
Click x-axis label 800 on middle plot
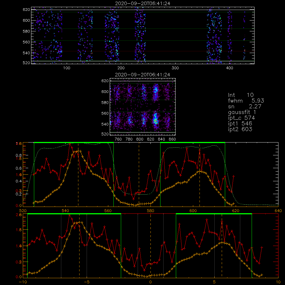(140, 139)
